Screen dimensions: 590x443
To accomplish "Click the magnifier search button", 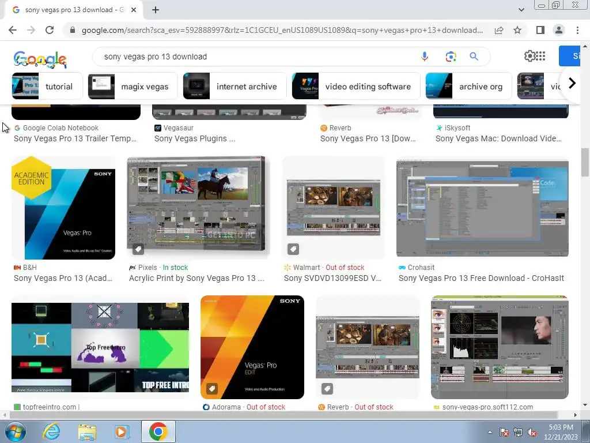I will pyautogui.click(x=474, y=57).
